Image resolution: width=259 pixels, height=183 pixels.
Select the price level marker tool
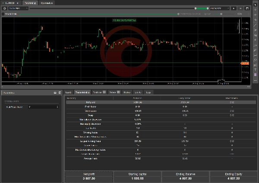(x=255, y=65)
